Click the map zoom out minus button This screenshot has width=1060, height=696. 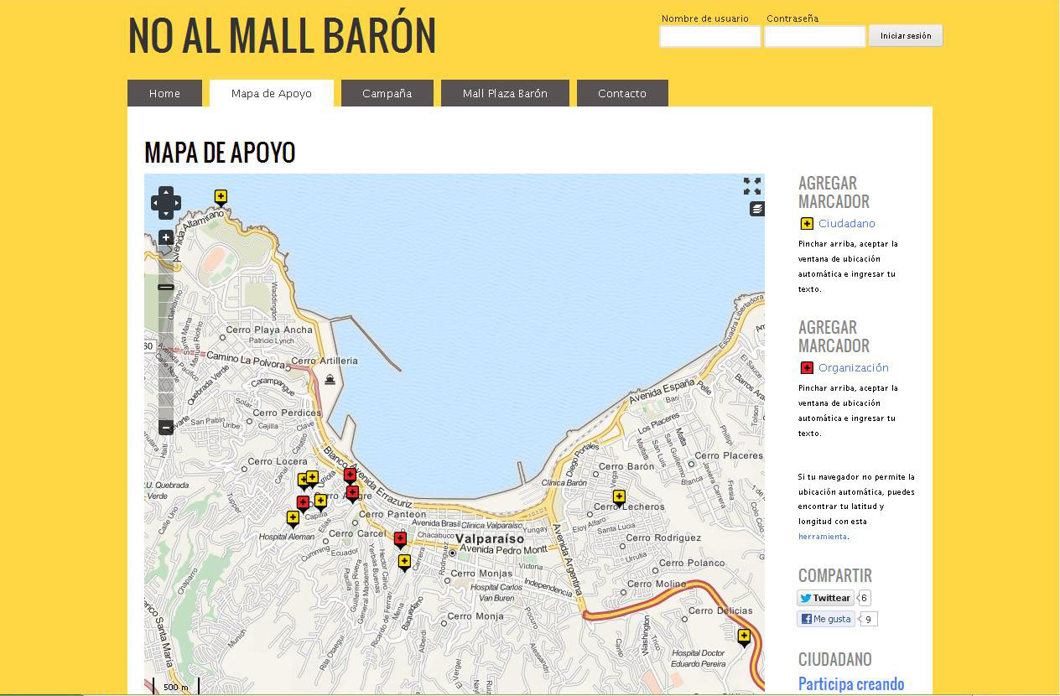point(166,428)
